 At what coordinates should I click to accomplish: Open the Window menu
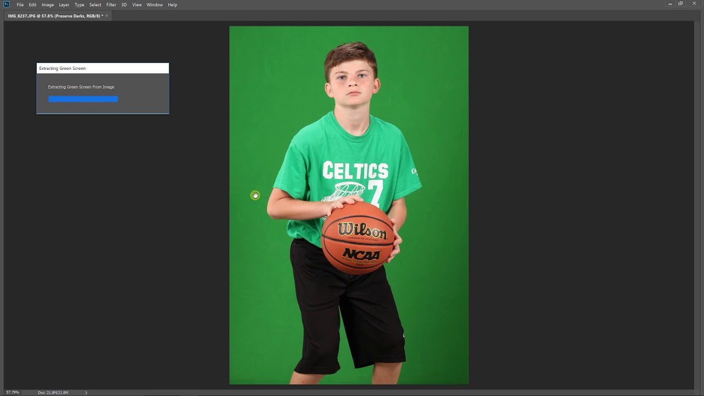pyautogui.click(x=155, y=4)
